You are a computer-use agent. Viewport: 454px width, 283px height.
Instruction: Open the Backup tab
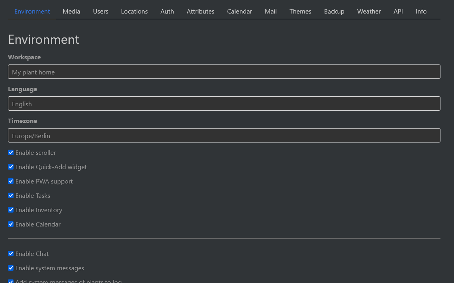pos(334,11)
